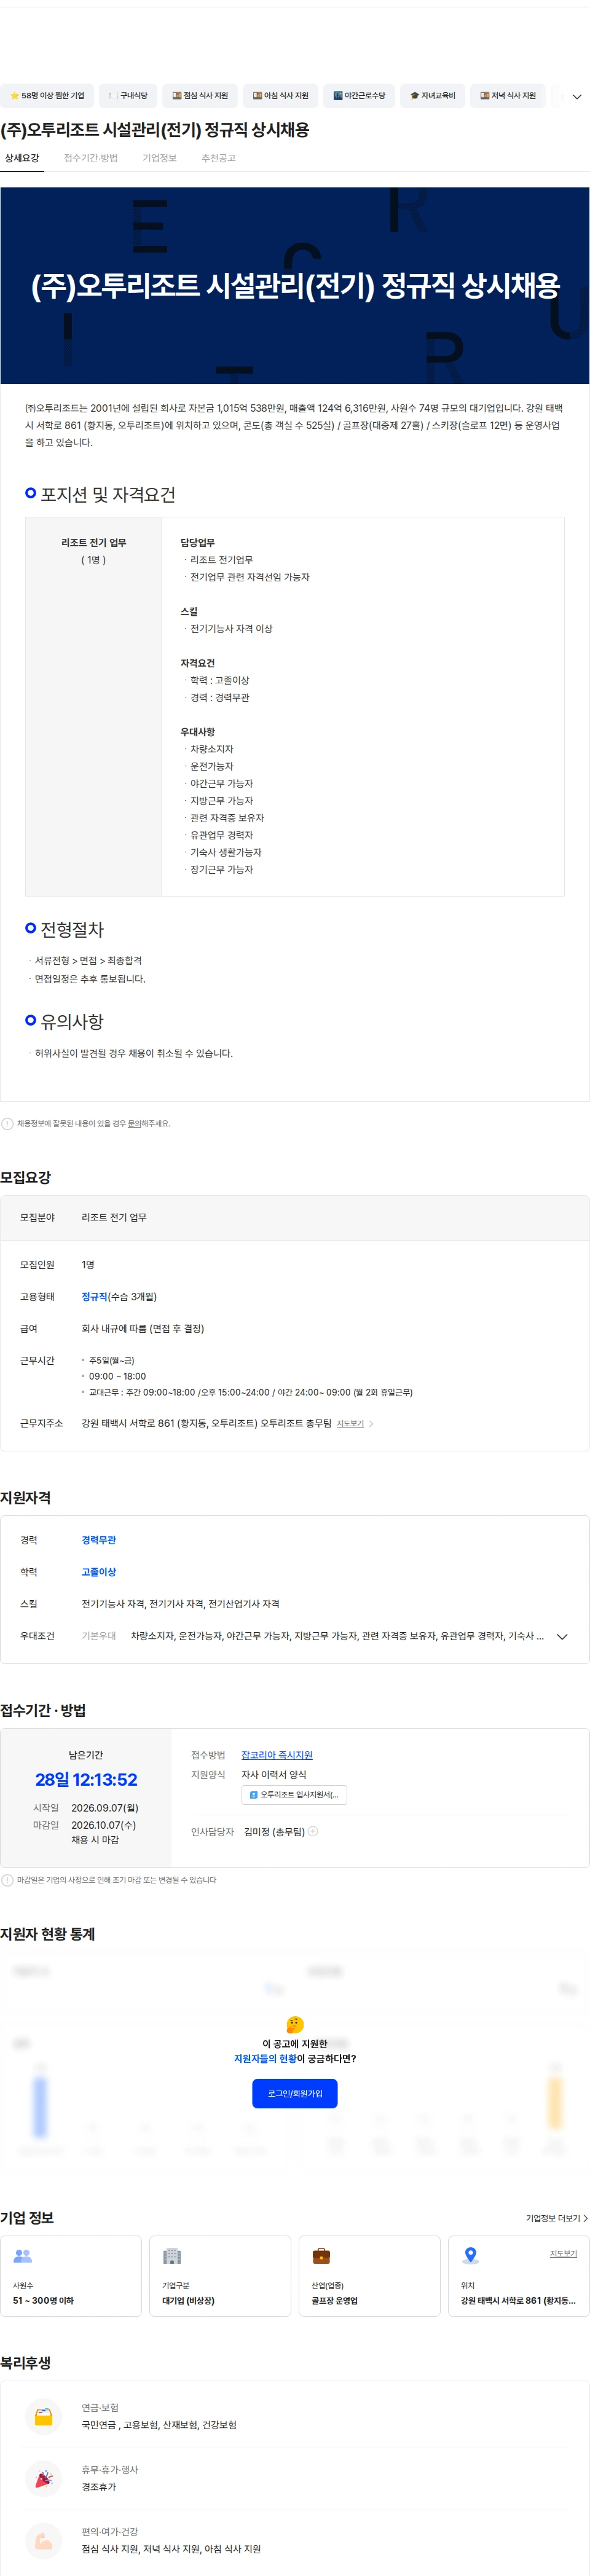Open the 문의 link
Screen dimensions: 590x2576
pyautogui.click(x=134, y=1123)
